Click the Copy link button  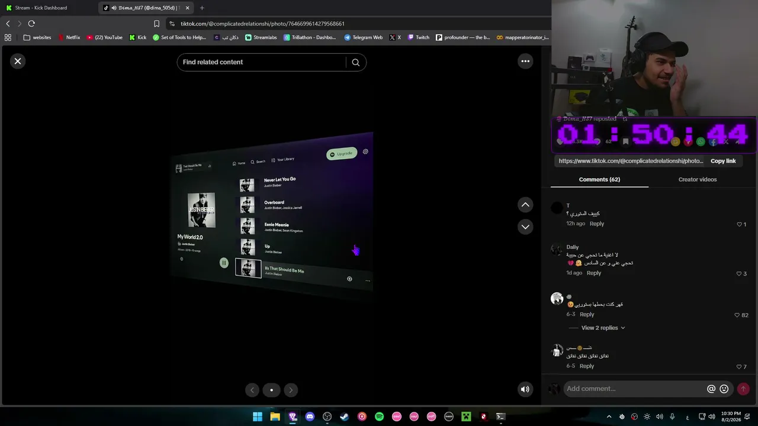tap(723, 161)
